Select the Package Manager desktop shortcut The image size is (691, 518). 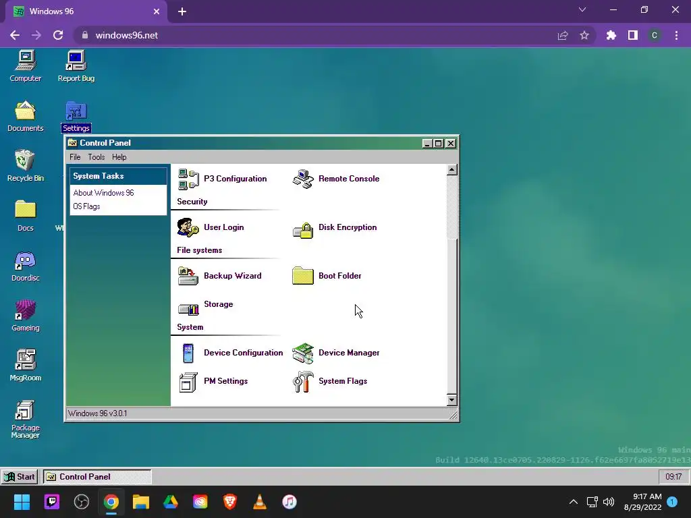coord(26,420)
